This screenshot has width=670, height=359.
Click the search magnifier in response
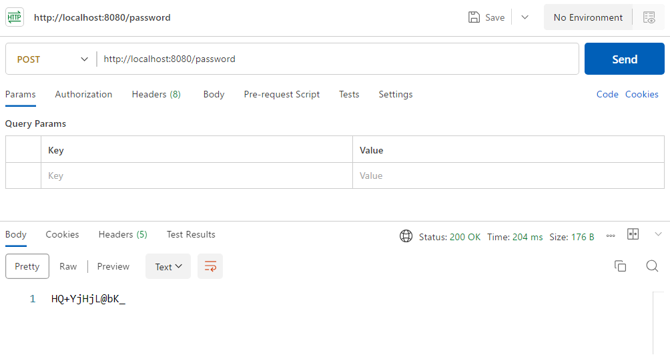652,266
